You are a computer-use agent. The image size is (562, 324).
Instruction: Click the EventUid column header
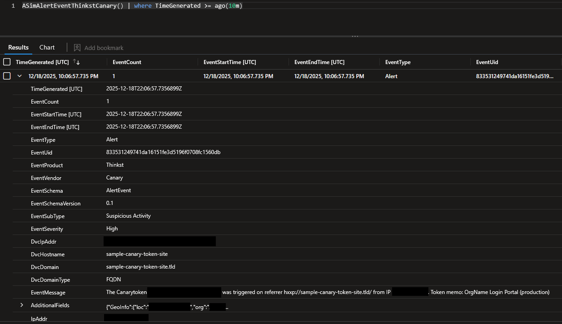coord(487,62)
